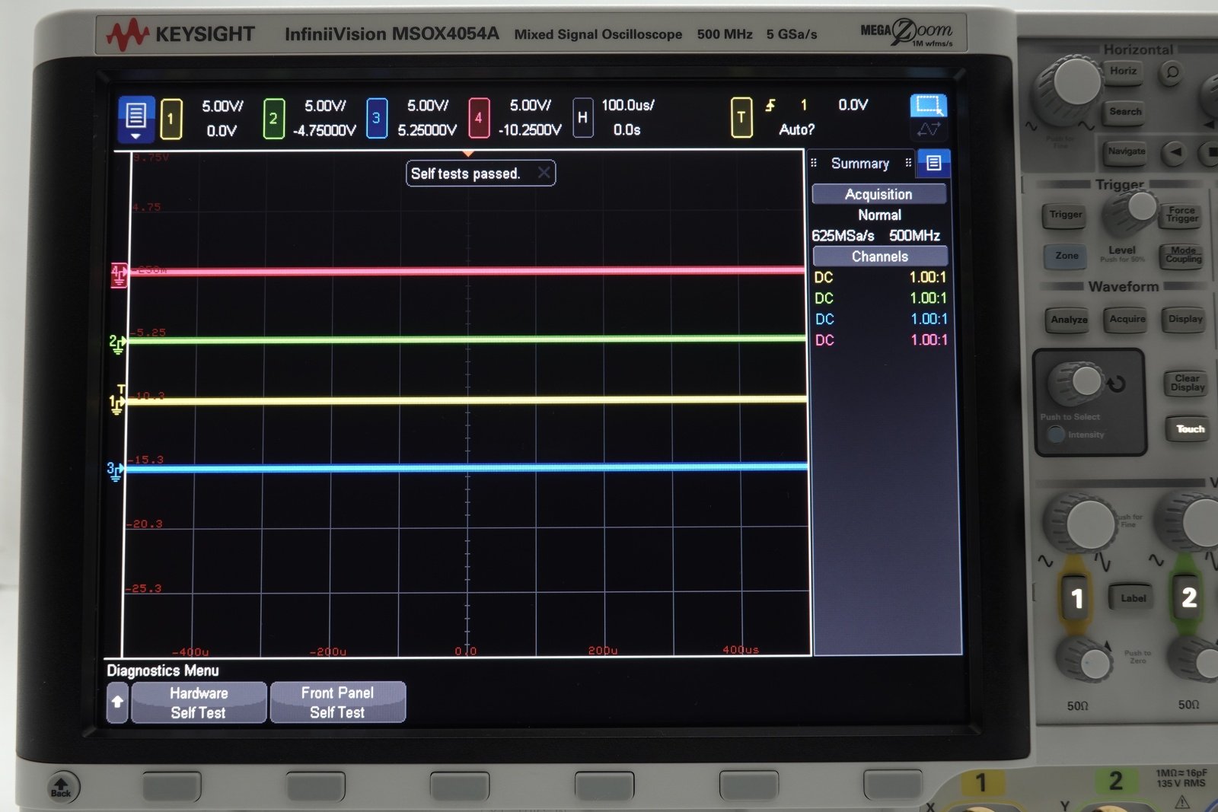Screen dimensions: 1218x812
Task: Open the Summary sidebar header dropdown
Action: point(860,163)
